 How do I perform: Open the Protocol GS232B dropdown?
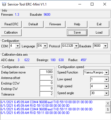76,46
